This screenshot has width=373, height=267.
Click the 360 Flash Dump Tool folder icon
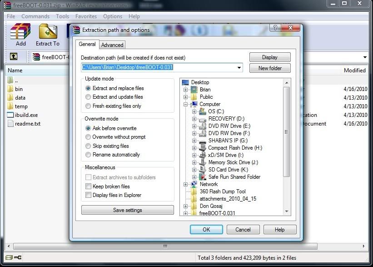click(194, 191)
